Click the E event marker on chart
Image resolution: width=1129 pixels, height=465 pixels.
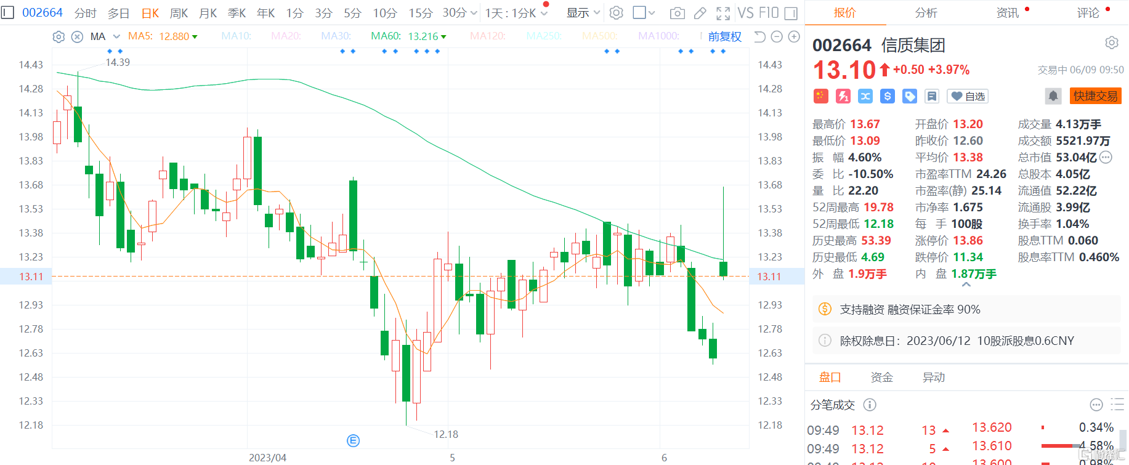(x=353, y=440)
